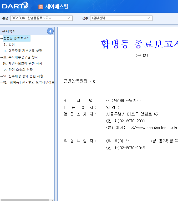Open section VI. 신주배정 등에 관한 사항
Viewport: 178px width, 201px height.
(23, 76)
